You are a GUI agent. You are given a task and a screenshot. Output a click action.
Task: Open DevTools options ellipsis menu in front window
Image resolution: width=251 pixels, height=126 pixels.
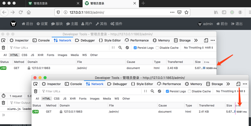(x=245, y=84)
